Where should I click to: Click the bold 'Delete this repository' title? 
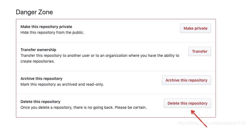click(x=40, y=102)
